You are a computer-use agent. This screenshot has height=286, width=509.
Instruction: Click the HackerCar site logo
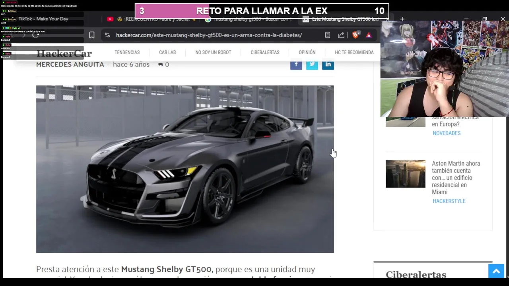pyautogui.click(x=64, y=53)
